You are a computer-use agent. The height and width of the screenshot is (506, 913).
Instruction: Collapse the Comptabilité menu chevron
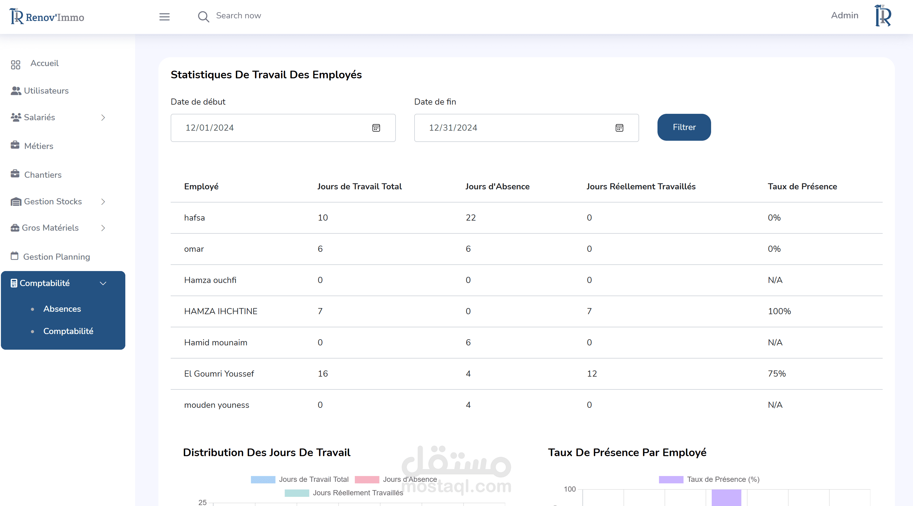click(x=103, y=283)
